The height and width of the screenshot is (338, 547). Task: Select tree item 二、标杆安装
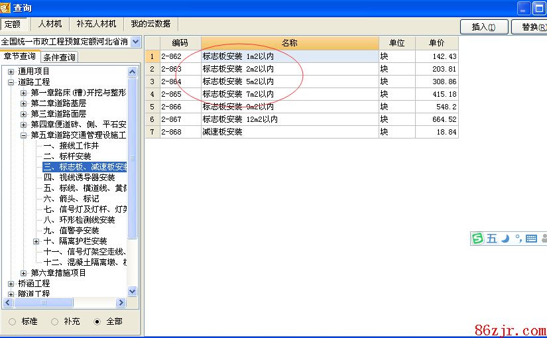[67, 156]
